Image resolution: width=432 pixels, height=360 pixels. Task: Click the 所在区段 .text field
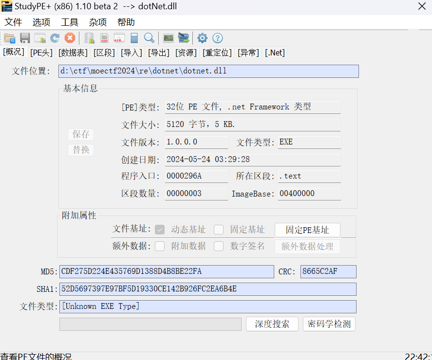click(309, 176)
